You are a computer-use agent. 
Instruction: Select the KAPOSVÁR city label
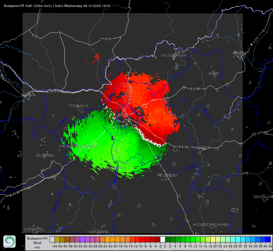pos(34,229)
